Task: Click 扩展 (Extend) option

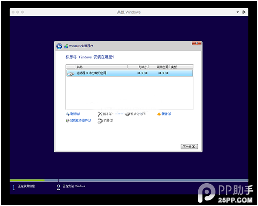Action: [108, 120]
